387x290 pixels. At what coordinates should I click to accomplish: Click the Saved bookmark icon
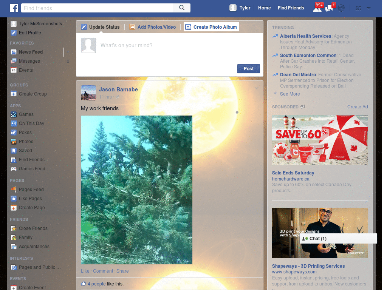14,150
